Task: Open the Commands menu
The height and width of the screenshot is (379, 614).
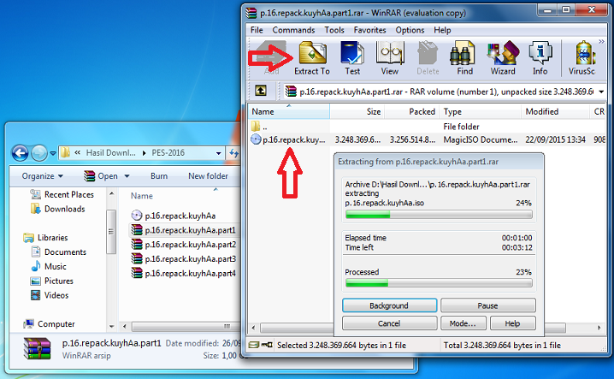Action: pyautogui.click(x=293, y=30)
